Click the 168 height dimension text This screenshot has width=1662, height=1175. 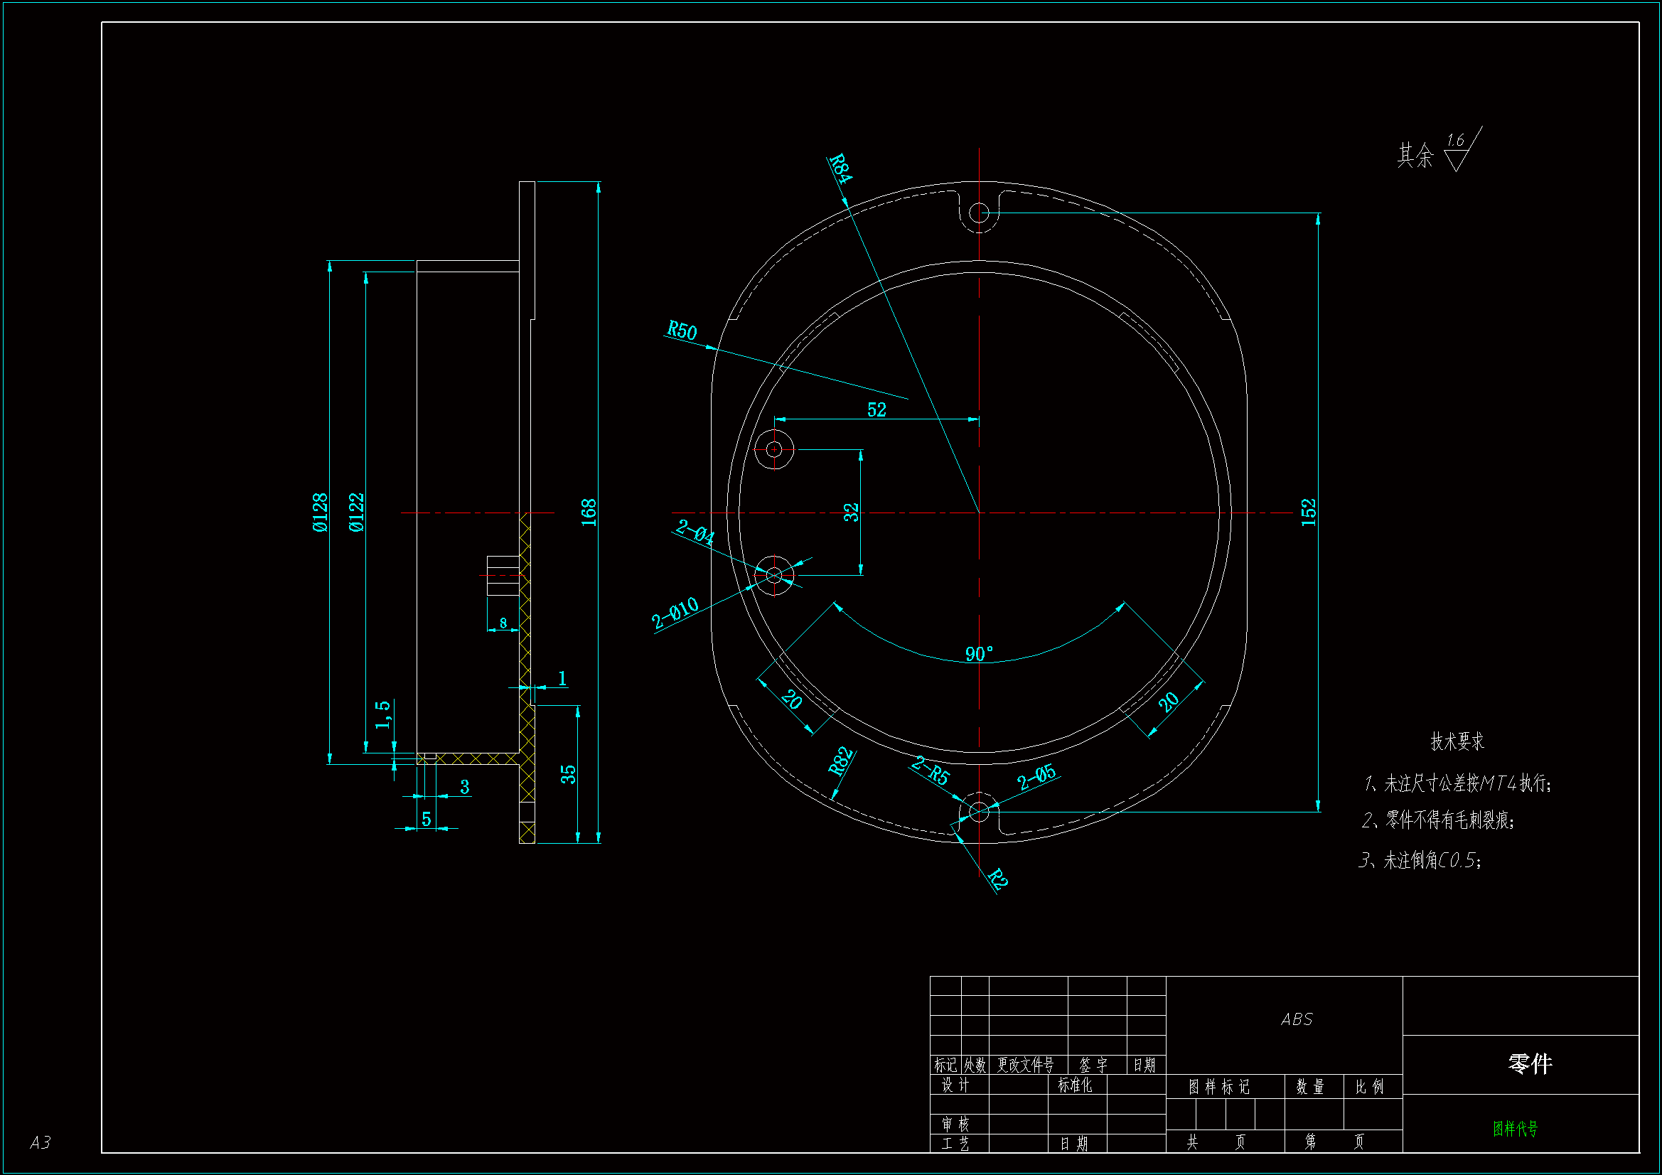click(x=589, y=513)
